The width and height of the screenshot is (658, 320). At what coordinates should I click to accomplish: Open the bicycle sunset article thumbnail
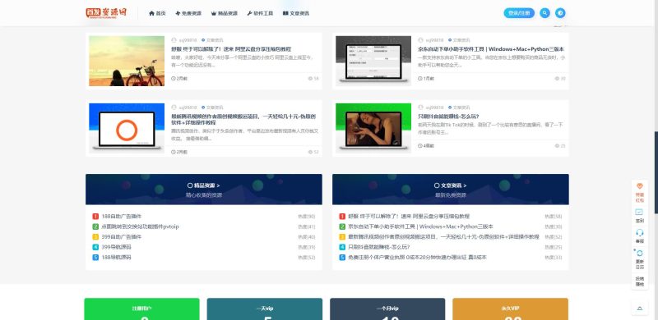point(127,62)
